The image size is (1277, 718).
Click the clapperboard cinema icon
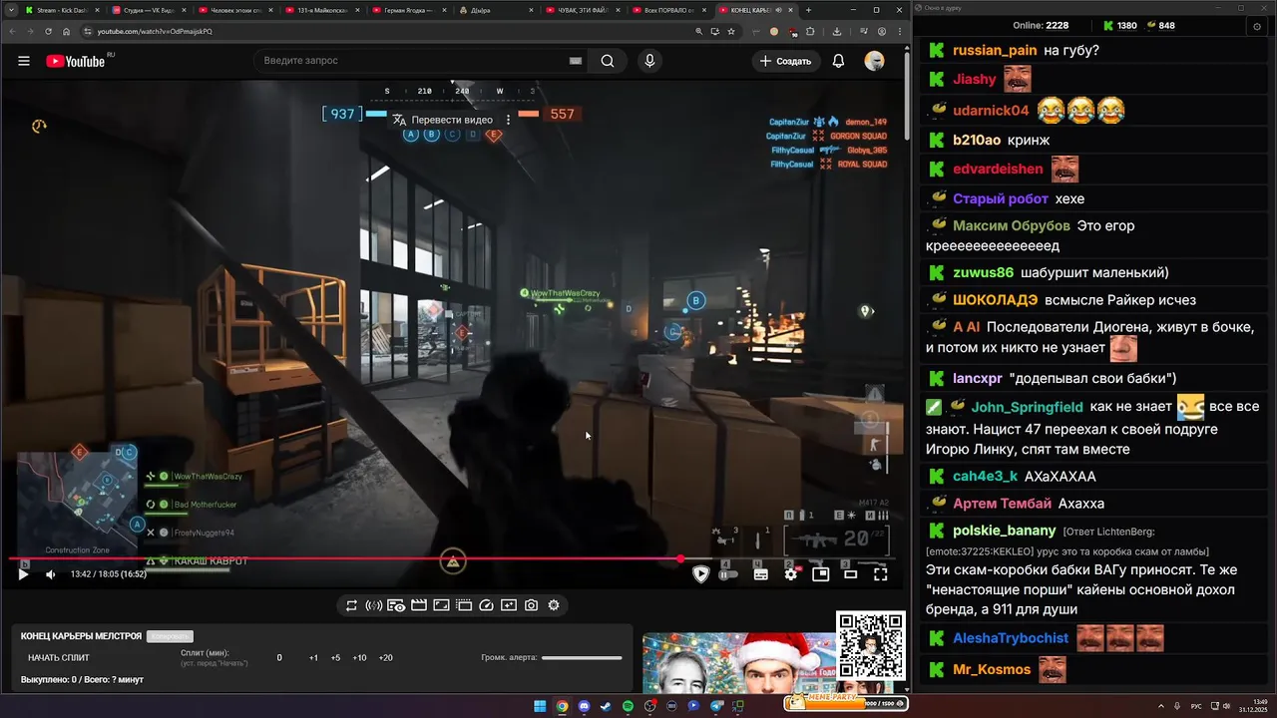(419, 605)
